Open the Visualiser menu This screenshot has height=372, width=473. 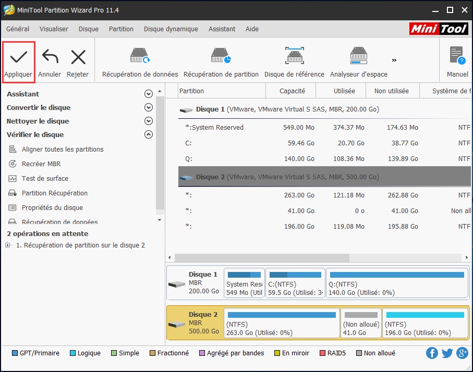[x=54, y=29]
